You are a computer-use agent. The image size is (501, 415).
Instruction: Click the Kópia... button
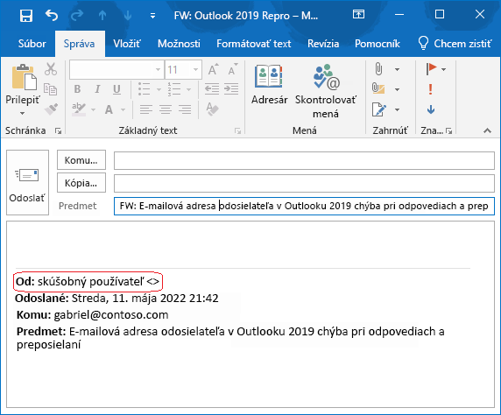(x=81, y=183)
